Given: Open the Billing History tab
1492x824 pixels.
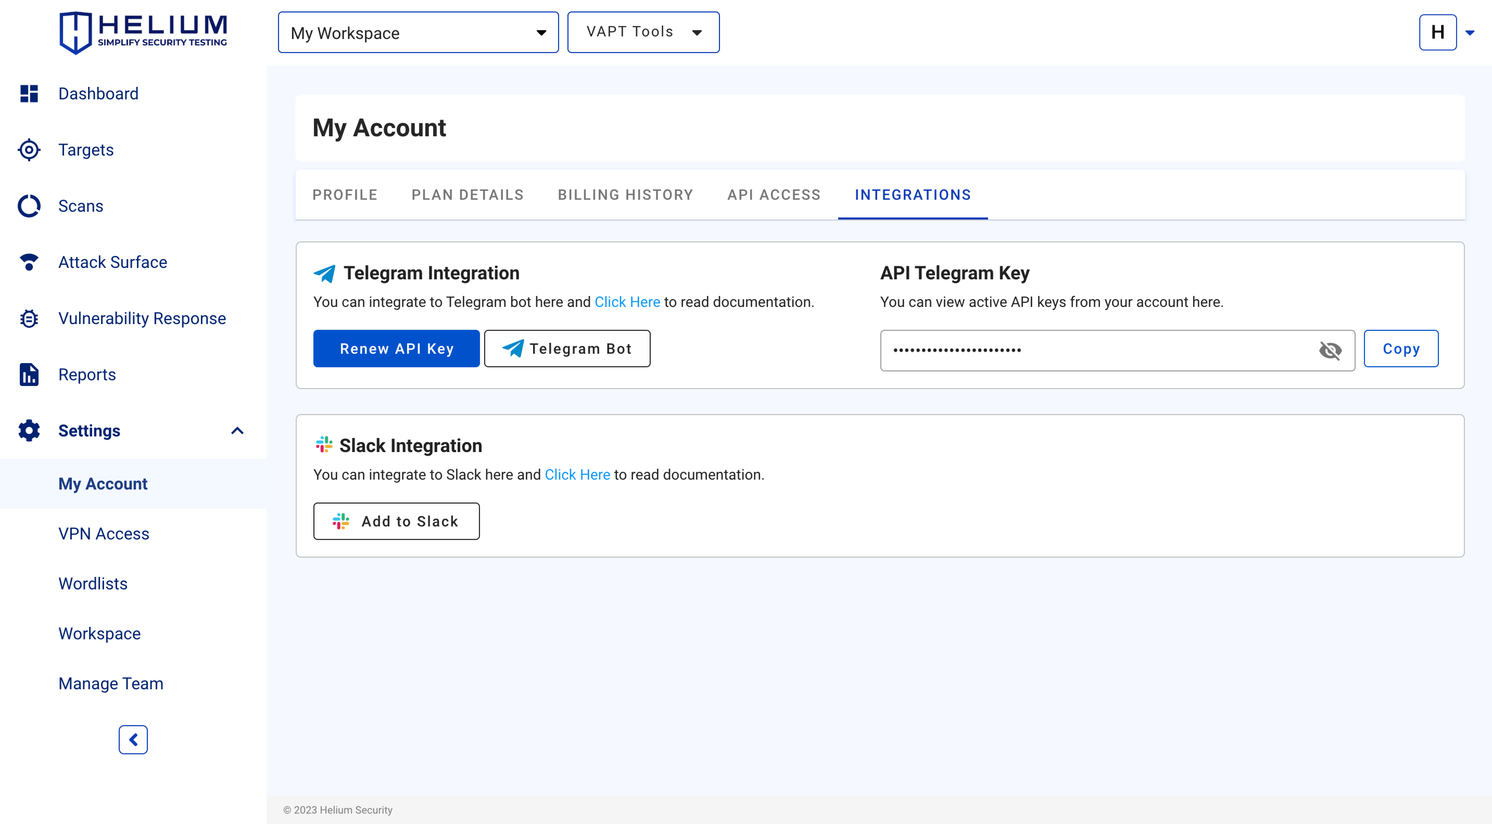Looking at the screenshot, I should pos(625,195).
